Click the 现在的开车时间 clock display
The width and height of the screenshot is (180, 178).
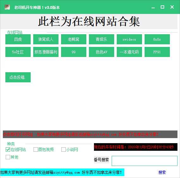[x=136, y=147]
